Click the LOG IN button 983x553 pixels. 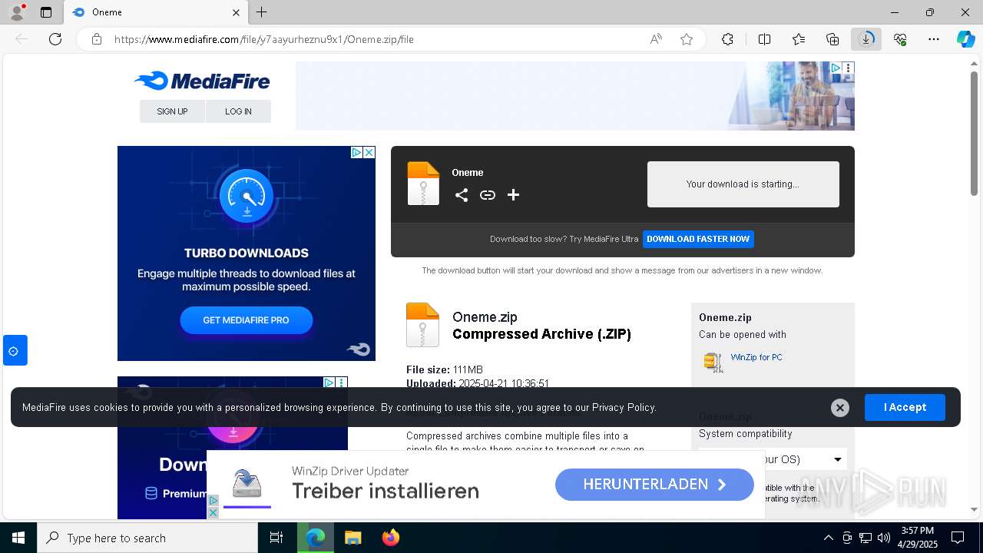coord(238,111)
